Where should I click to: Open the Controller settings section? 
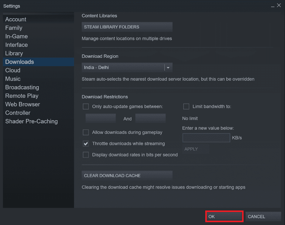(18, 113)
